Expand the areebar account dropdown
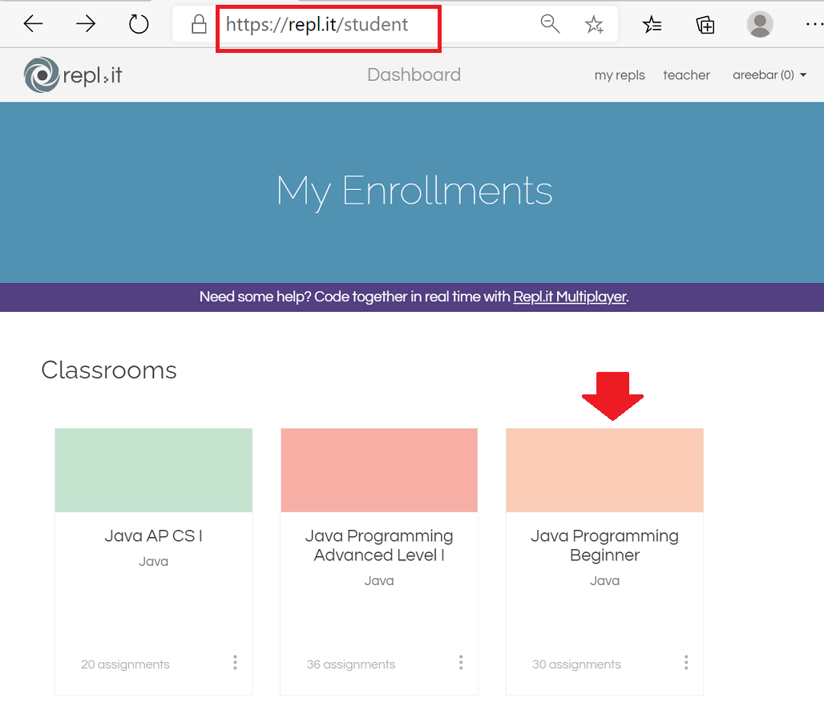Image resolution: width=824 pixels, height=723 pixels. tap(769, 75)
